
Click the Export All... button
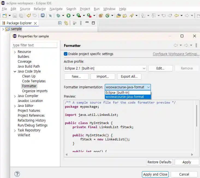[x=129, y=76]
